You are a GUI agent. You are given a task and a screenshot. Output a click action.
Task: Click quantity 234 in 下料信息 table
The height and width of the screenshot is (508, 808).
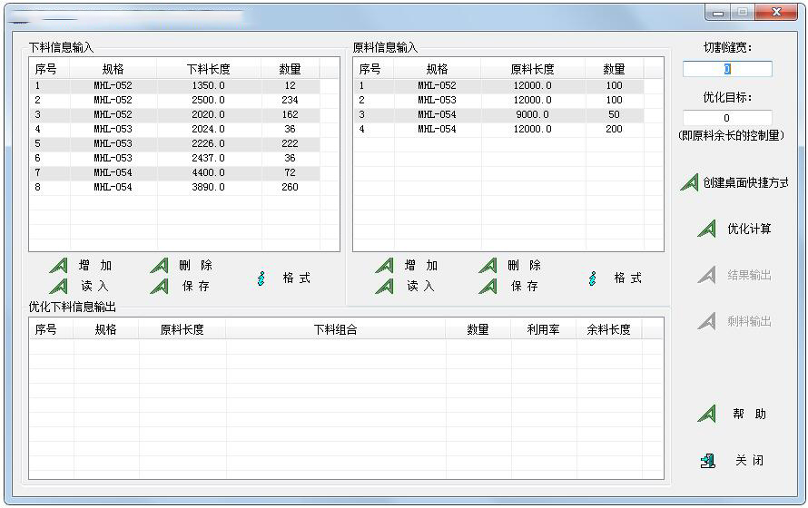coord(291,100)
